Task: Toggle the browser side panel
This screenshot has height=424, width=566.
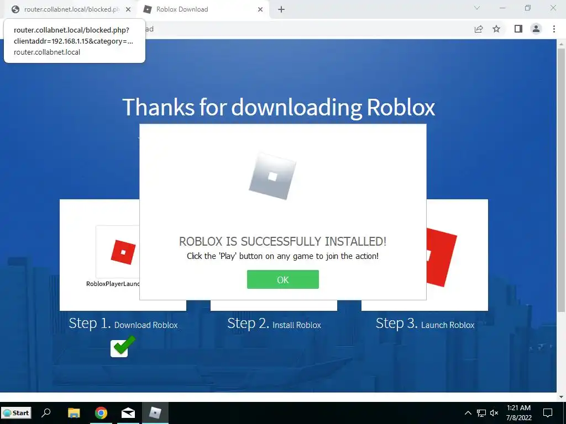Action: pyautogui.click(x=518, y=29)
